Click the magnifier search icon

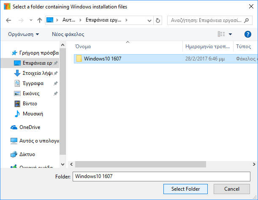(x=246, y=20)
